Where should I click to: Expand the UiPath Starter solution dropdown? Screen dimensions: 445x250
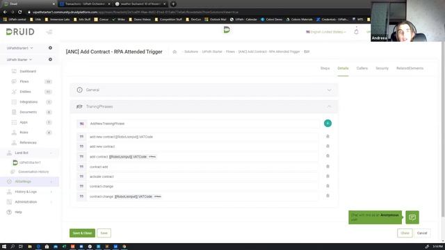pyautogui.click(x=19, y=60)
